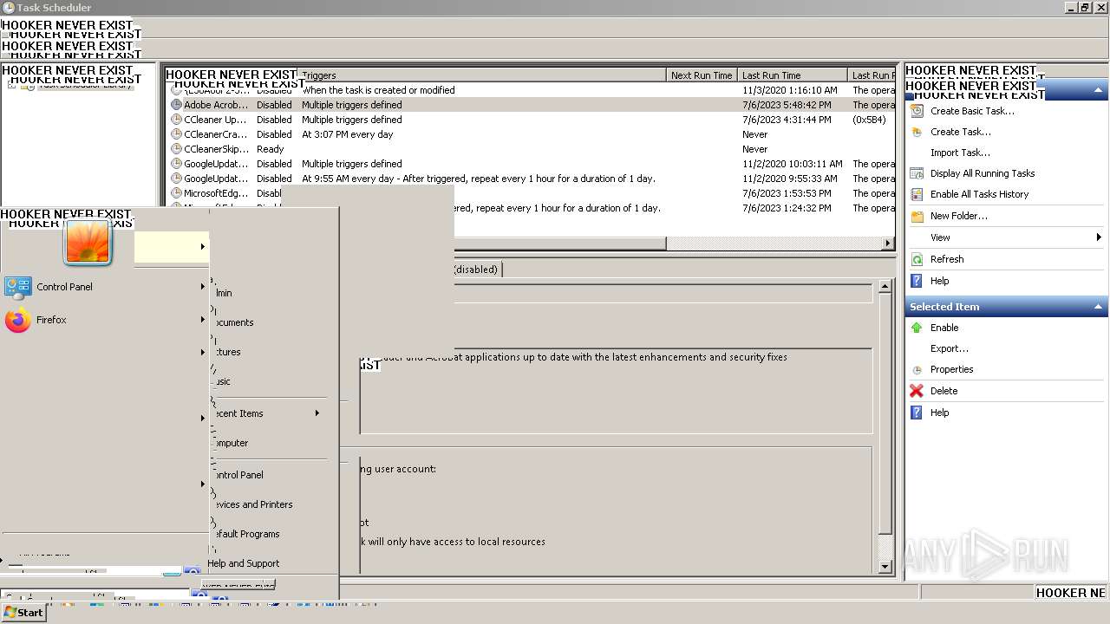Image resolution: width=1110 pixels, height=624 pixels.
Task: Open Help and Support from Start menu
Action: click(243, 563)
